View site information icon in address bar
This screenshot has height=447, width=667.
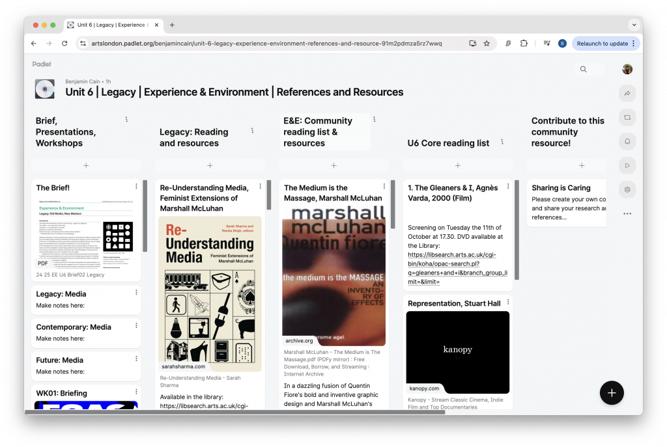coord(83,44)
